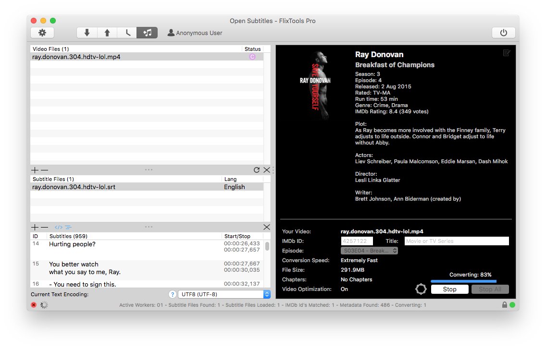Select subtitle '- You need to sign this.'
The width and height of the screenshot is (546, 349).
pyautogui.click(x=83, y=284)
